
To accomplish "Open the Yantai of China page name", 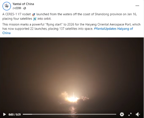I will (x=23, y=4).
